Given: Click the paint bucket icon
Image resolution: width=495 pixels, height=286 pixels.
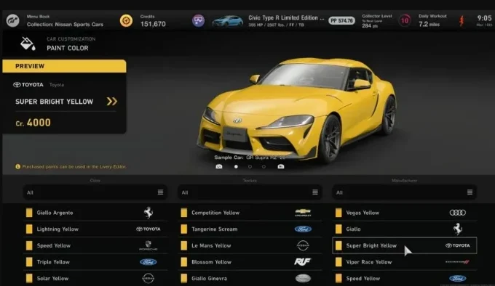Looking at the screenshot, I should [28, 44].
